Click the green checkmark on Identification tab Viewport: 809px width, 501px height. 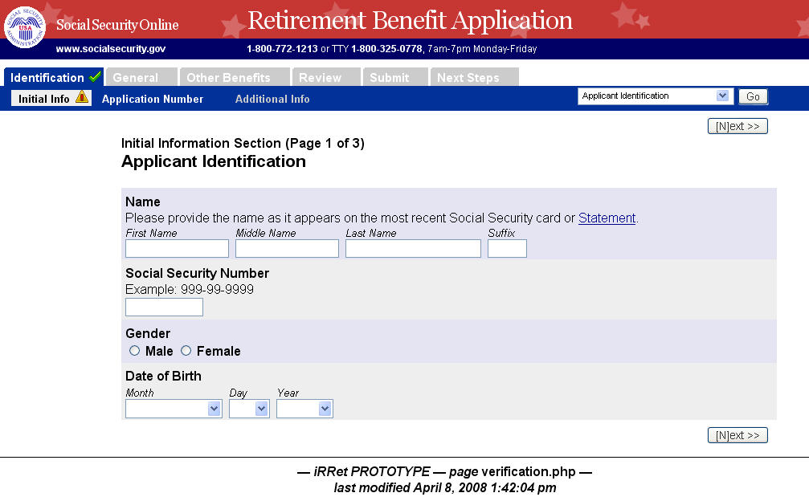click(x=96, y=77)
